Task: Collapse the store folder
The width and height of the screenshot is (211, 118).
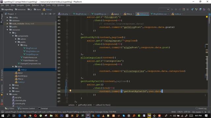Action: coord(13,67)
